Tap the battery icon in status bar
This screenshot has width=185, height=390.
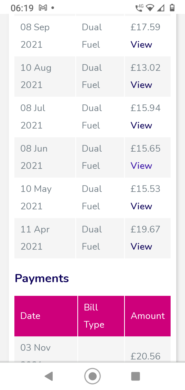172,8
